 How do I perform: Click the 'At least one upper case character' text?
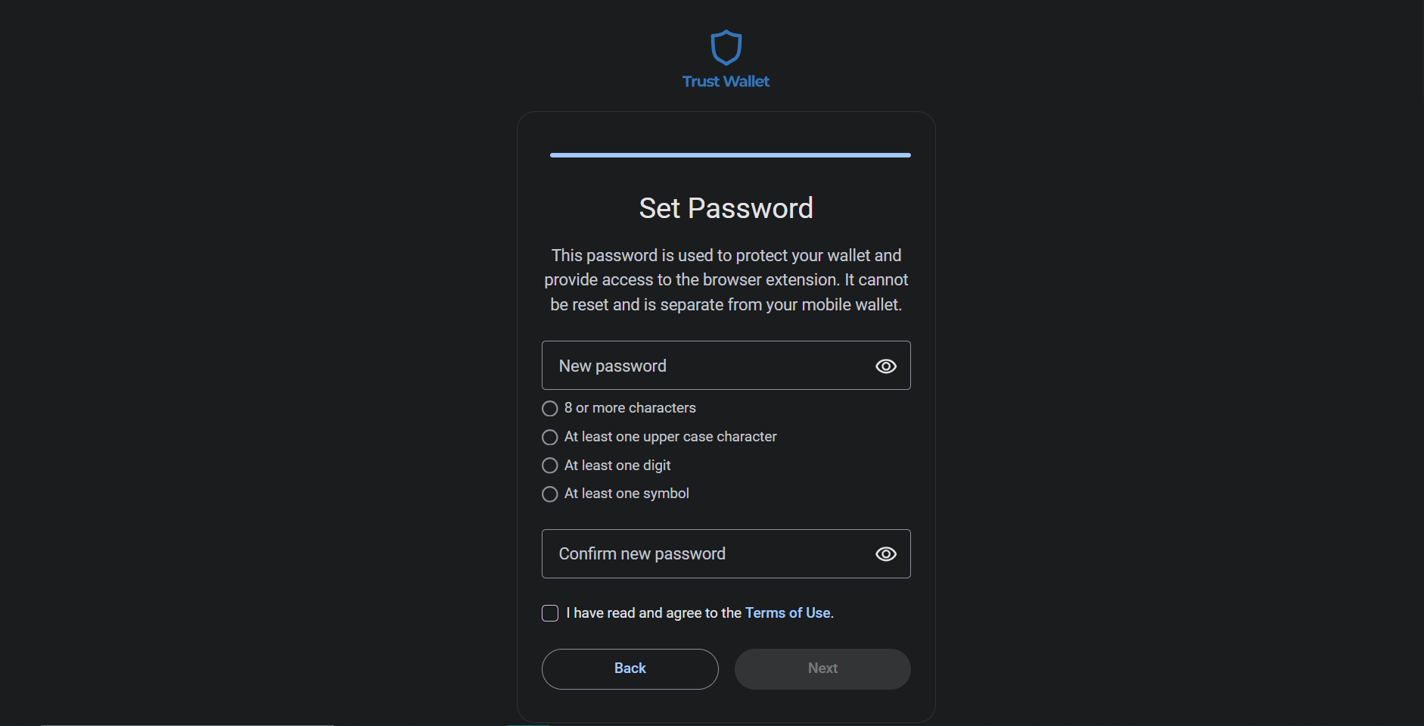(x=670, y=437)
